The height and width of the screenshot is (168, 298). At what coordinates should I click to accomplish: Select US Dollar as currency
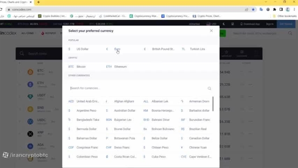pos(82,49)
